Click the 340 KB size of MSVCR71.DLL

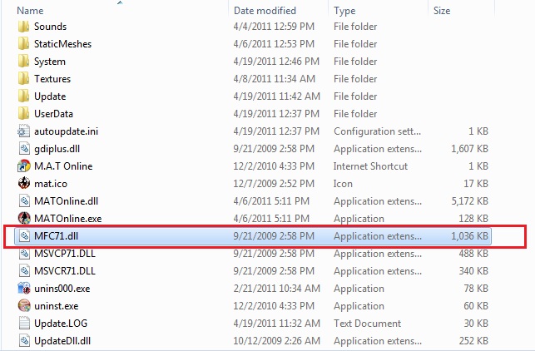pos(473,271)
